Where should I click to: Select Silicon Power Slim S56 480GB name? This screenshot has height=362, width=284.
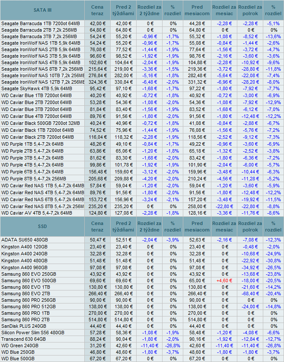tap(33, 333)
